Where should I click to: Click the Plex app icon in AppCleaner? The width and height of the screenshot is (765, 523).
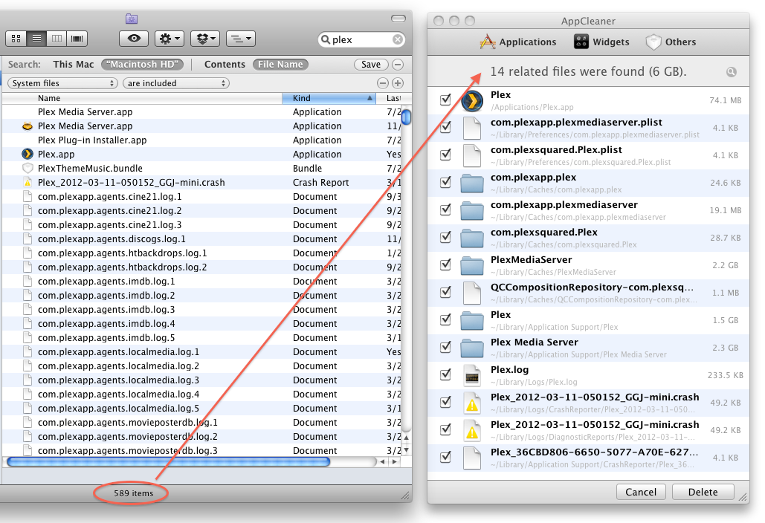click(472, 101)
